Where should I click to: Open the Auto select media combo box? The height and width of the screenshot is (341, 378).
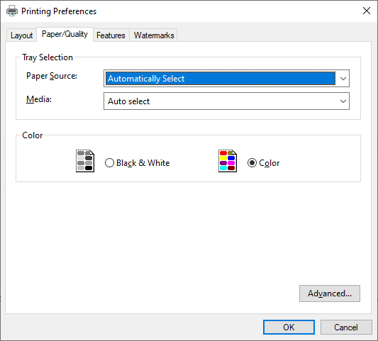tap(226, 101)
